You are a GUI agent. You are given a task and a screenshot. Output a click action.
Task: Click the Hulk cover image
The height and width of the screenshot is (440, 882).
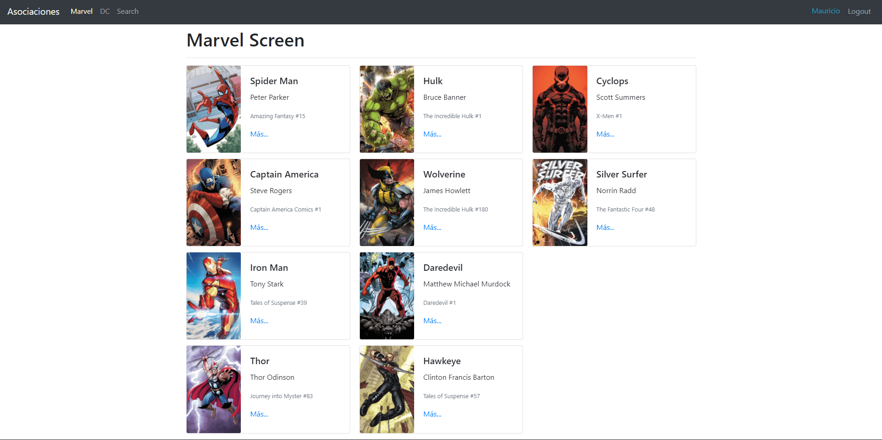(x=387, y=109)
